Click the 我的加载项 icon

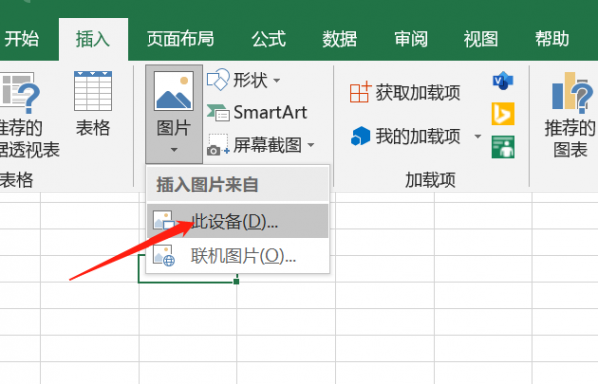(360, 136)
